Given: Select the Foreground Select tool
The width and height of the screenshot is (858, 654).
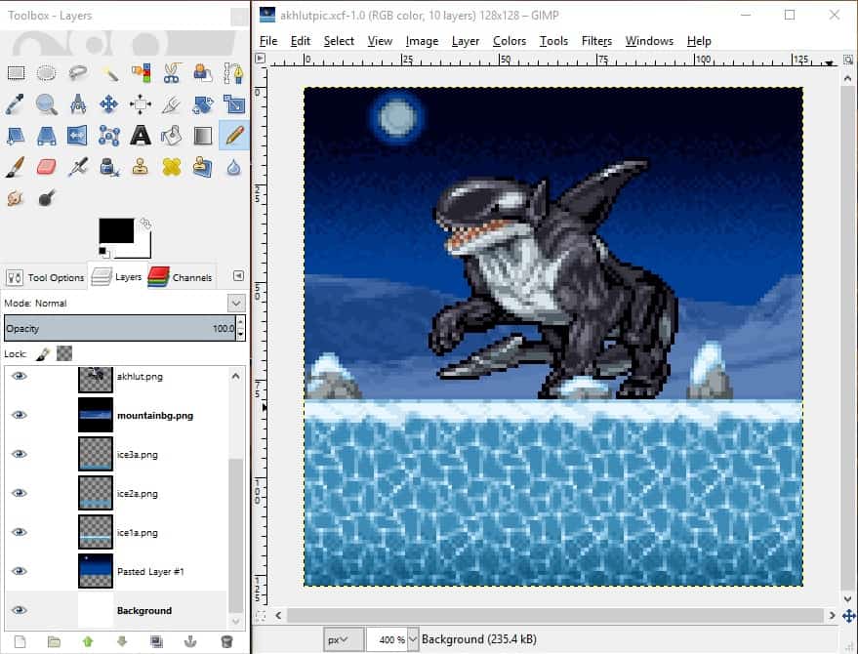Looking at the screenshot, I should tap(203, 73).
